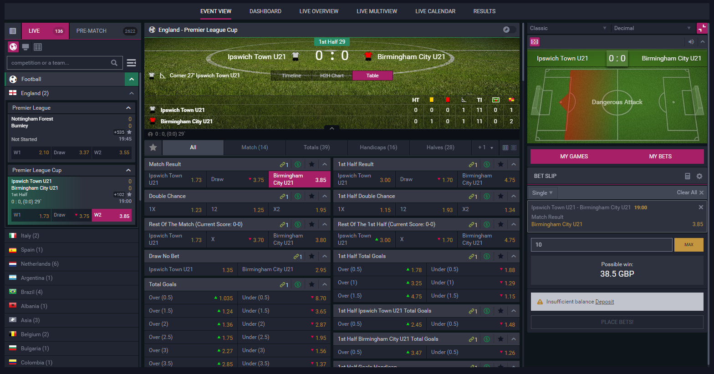
Task: Select Over (2.5) Total Goals odds 1.75
Action: 191,337
